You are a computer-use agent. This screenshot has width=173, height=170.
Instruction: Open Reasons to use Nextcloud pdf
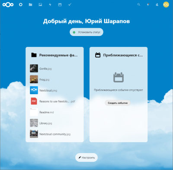(x=54, y=101)
